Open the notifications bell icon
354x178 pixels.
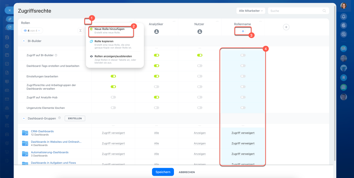point(343,17)
